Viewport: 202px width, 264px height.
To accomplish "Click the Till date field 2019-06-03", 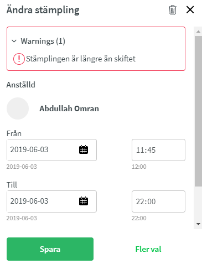I will click(51, 201).
